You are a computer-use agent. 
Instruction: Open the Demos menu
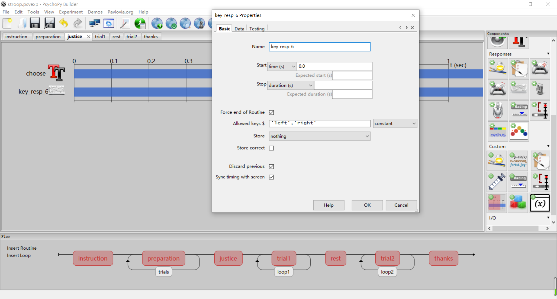pos(95,12)
